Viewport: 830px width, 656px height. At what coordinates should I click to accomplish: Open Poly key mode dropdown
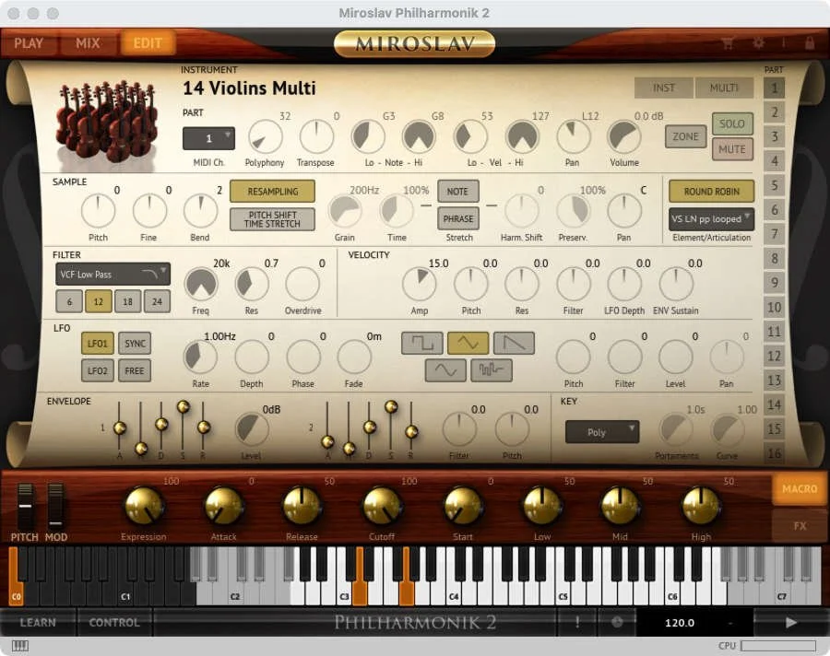pyautogui.click(x=602, y=432)
